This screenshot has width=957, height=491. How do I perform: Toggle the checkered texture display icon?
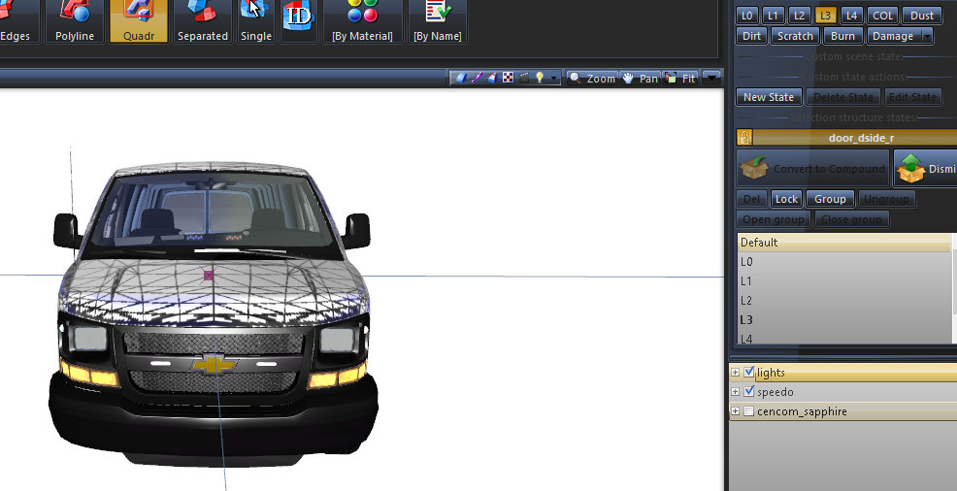[x=508, y=78]
